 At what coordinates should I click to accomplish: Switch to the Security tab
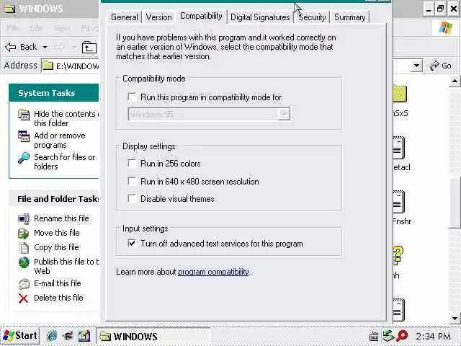click(312, 17)
